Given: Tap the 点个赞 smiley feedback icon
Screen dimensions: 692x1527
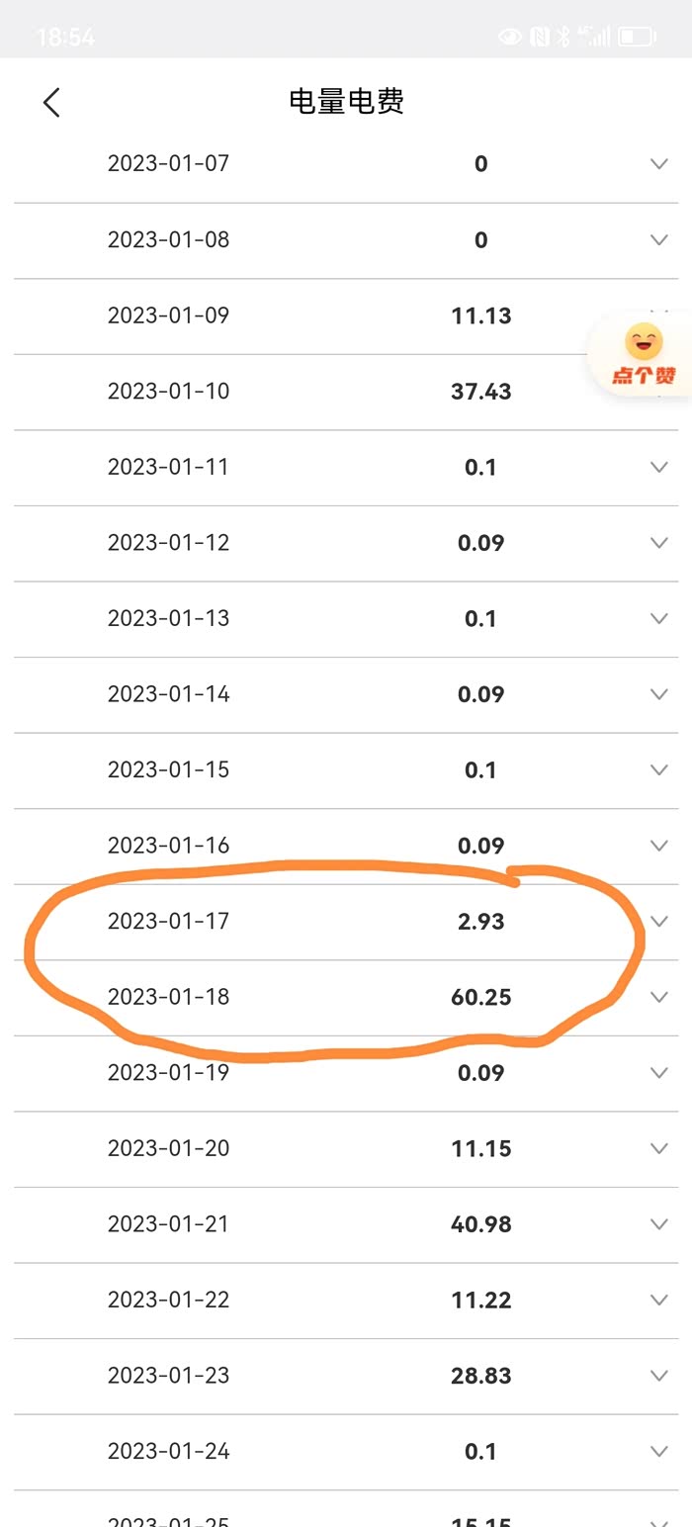Looking at the screenshot, I should [x=644, y=354].
